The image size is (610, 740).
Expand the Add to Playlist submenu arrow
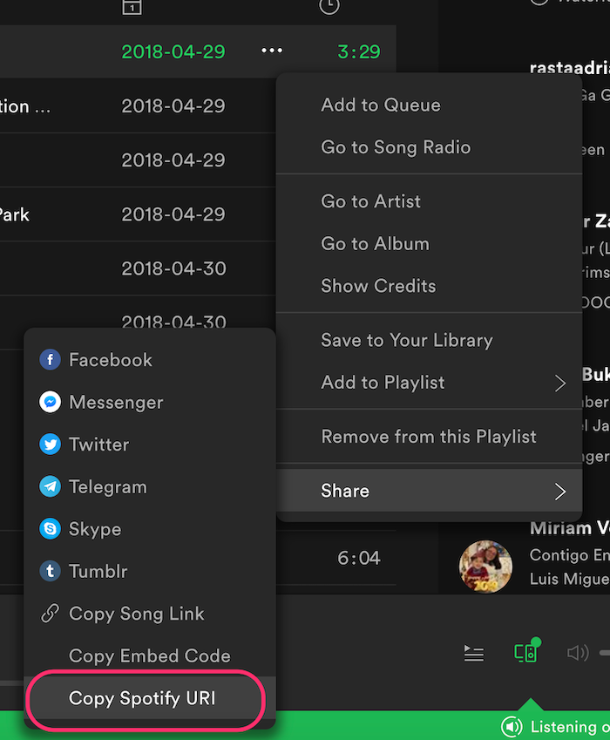point(560,384)
